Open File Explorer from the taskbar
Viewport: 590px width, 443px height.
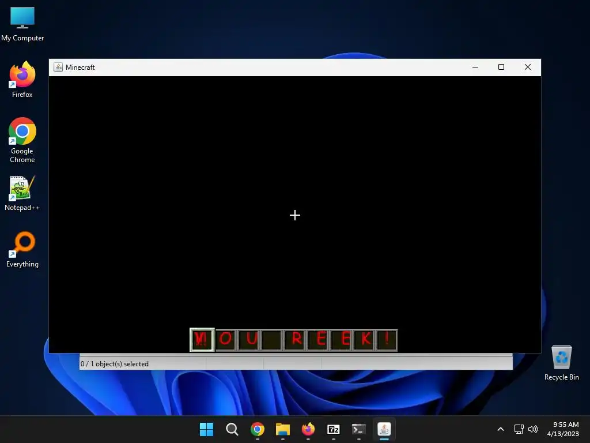pyautogui.click(x=282, y=429)
